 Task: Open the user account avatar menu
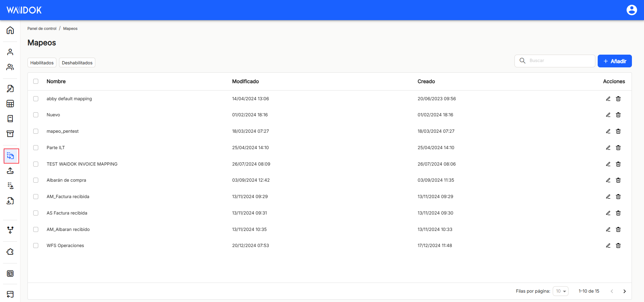(632, 10)
